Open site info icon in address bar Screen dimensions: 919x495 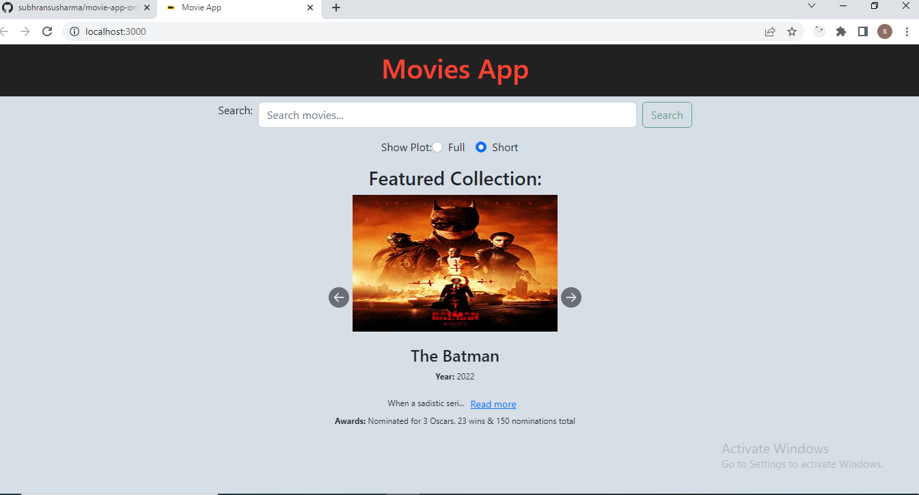pyautogui.click(x=74, y=31)
